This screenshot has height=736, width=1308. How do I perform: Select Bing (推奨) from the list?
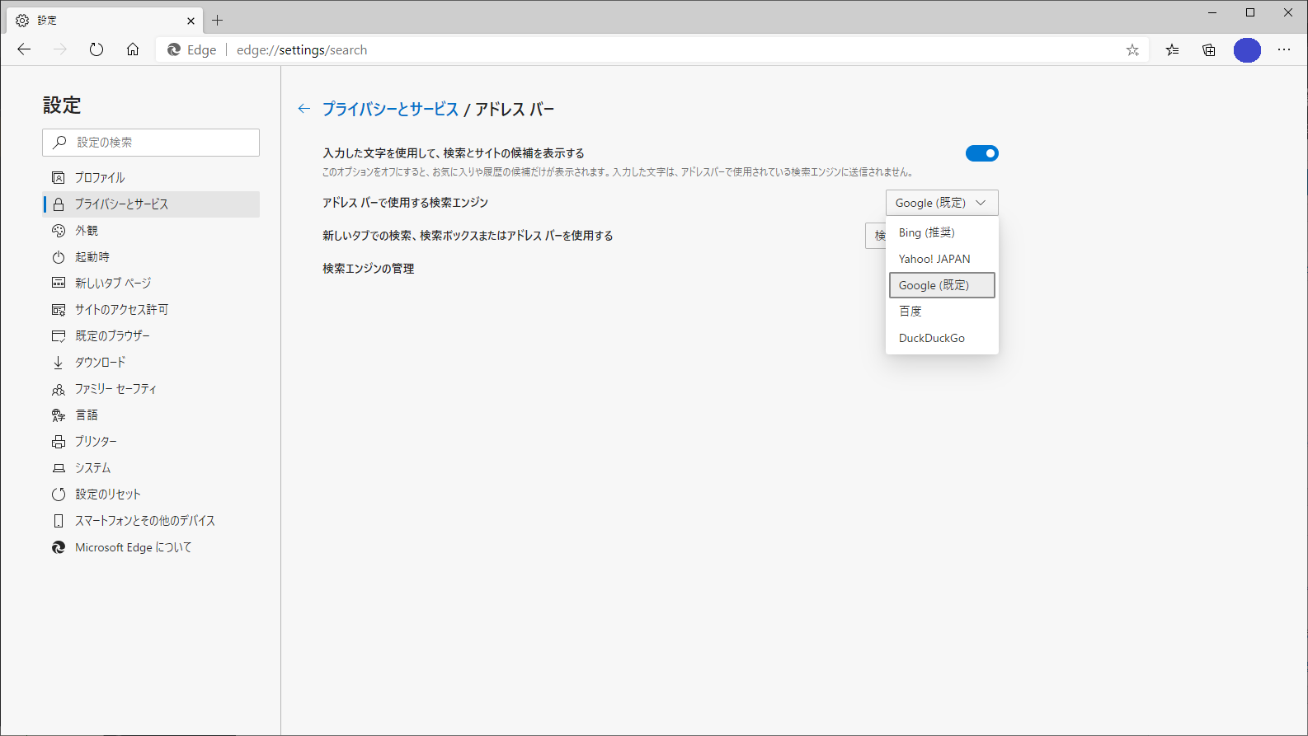(x=942, y=232)
